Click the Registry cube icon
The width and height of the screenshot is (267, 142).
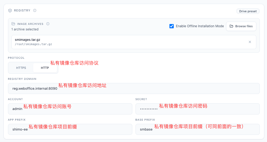pos(10,11)
